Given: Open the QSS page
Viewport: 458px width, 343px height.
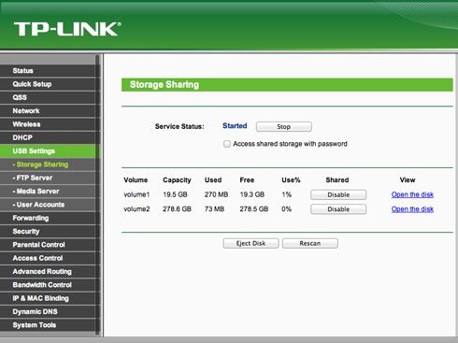Looking at the screenshot, I should pos(48,97).
